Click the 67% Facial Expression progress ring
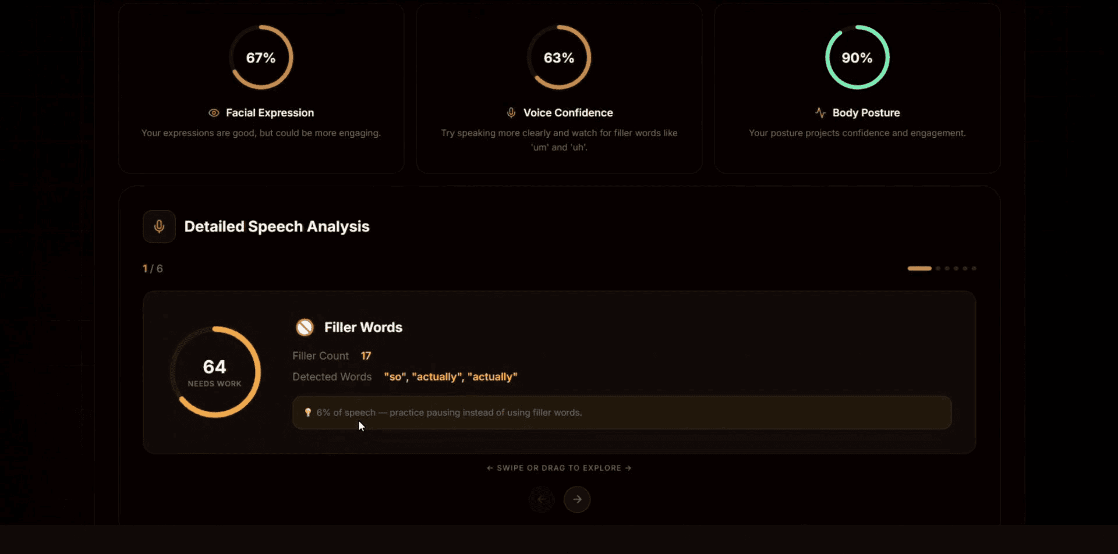 pyautogui.click(x=261, y=57)
